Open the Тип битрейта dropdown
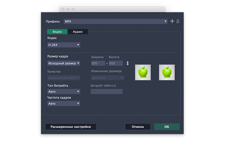The width and height of the screenshot is (225, 141). [64, 92]
